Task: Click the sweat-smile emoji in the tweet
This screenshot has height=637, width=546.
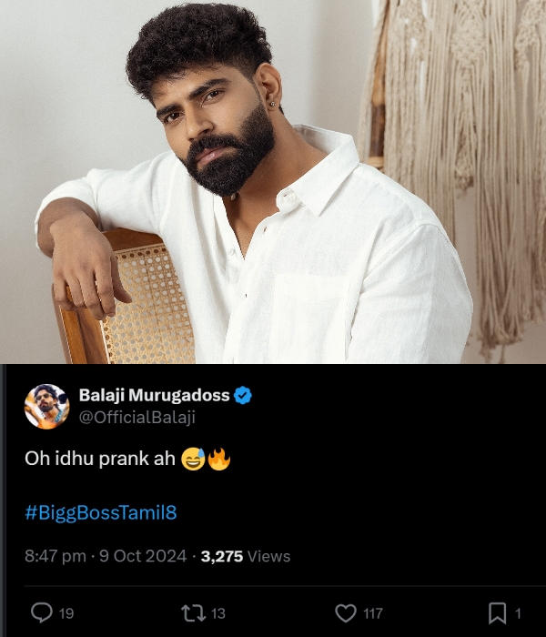Action: tap(192, 460)
